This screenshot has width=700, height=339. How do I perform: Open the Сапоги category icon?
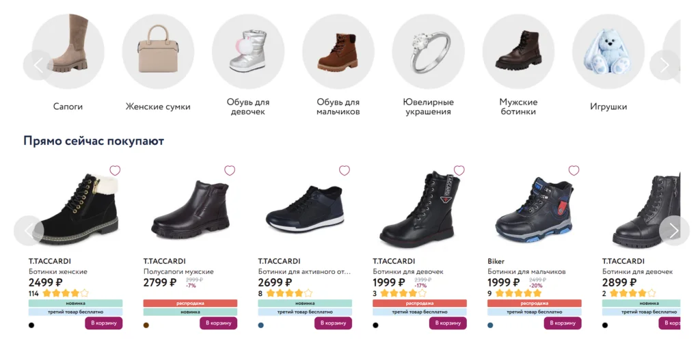point(68,52)
